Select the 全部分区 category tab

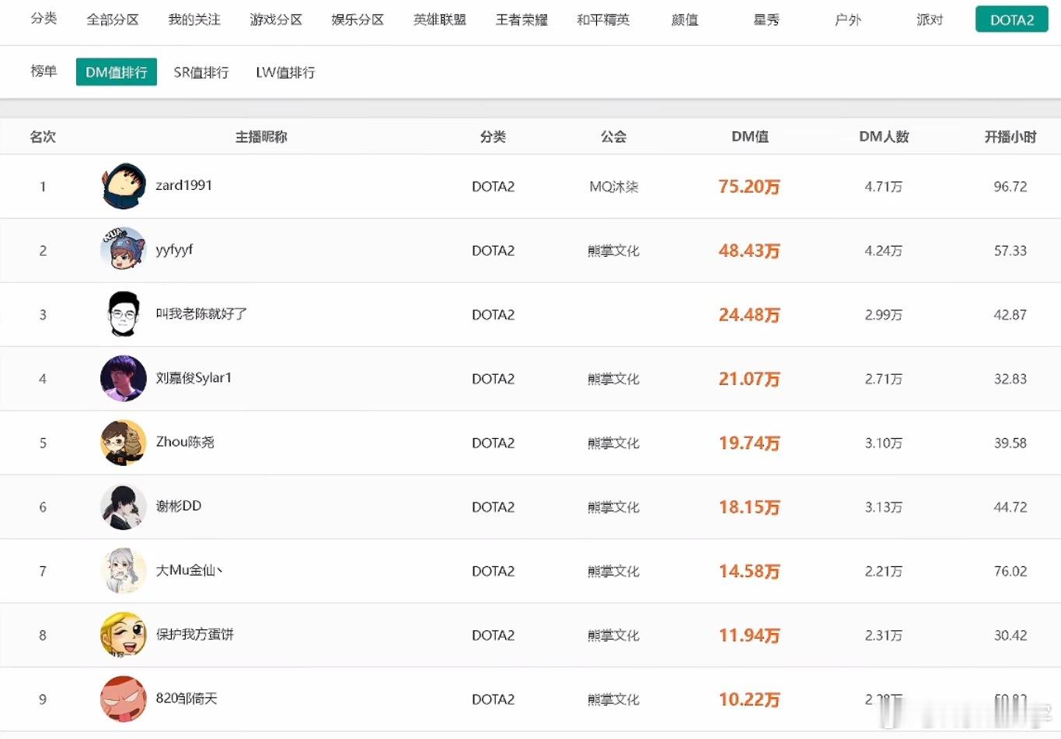tap(113, 19)
